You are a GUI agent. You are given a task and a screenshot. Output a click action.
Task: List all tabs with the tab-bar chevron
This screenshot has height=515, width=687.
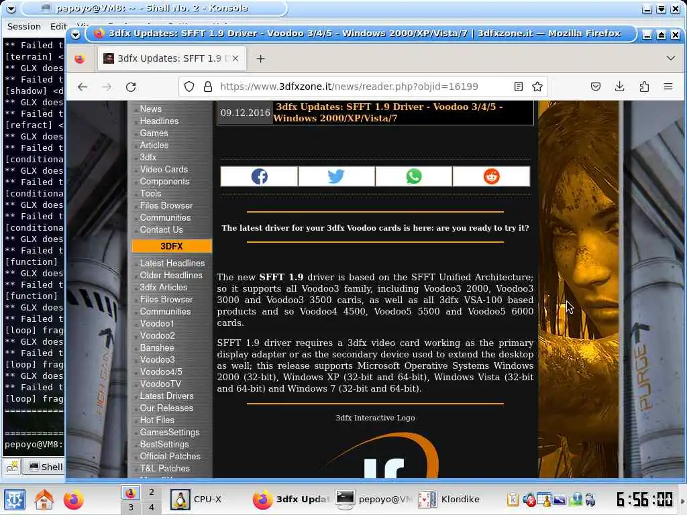tap(670, 58)
